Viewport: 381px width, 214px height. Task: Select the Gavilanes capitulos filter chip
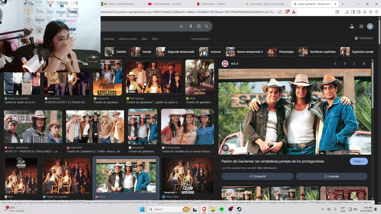tap(318, 52)
